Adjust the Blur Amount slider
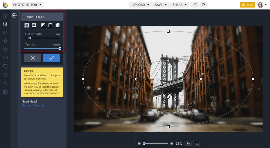This screenshot has height=148, width=270. point(42,38)
